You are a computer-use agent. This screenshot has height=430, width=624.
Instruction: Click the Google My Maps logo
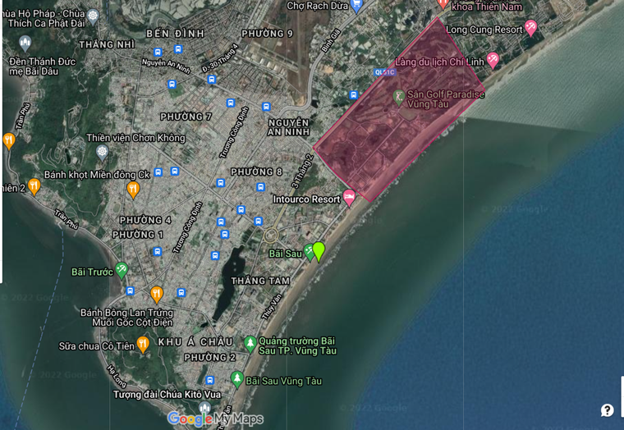(215, 419)
